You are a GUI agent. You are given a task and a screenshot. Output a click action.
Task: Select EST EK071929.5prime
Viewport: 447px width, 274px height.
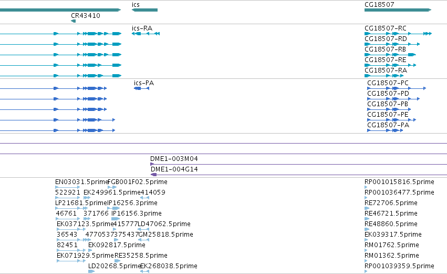[71, 261]
